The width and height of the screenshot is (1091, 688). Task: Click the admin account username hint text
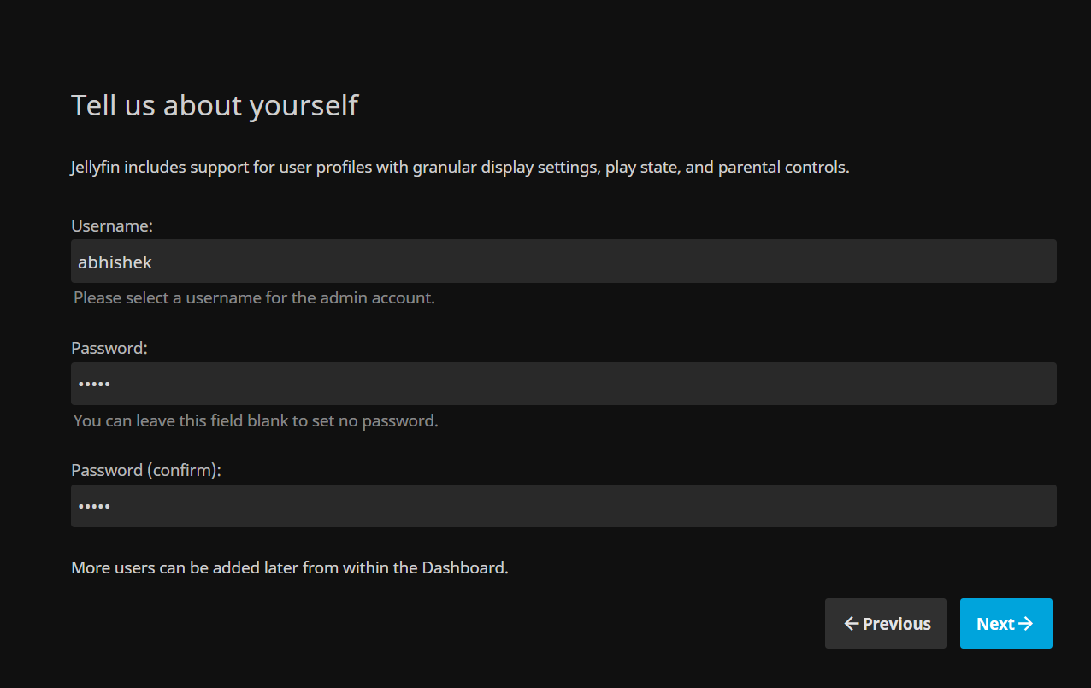[x=254, y=298]
